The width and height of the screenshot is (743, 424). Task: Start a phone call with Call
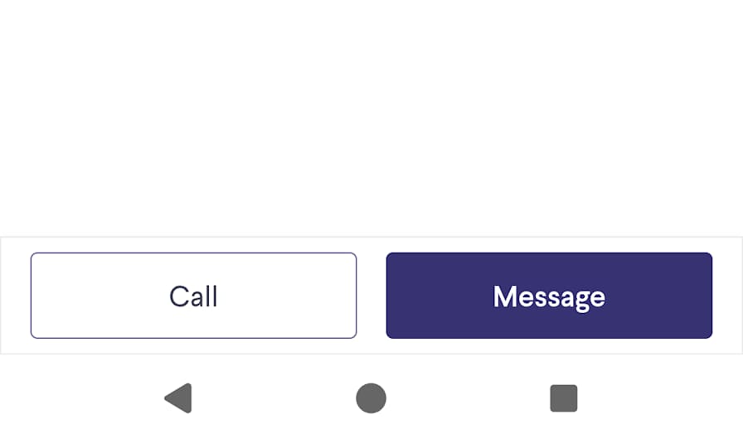tap(193, 296)
